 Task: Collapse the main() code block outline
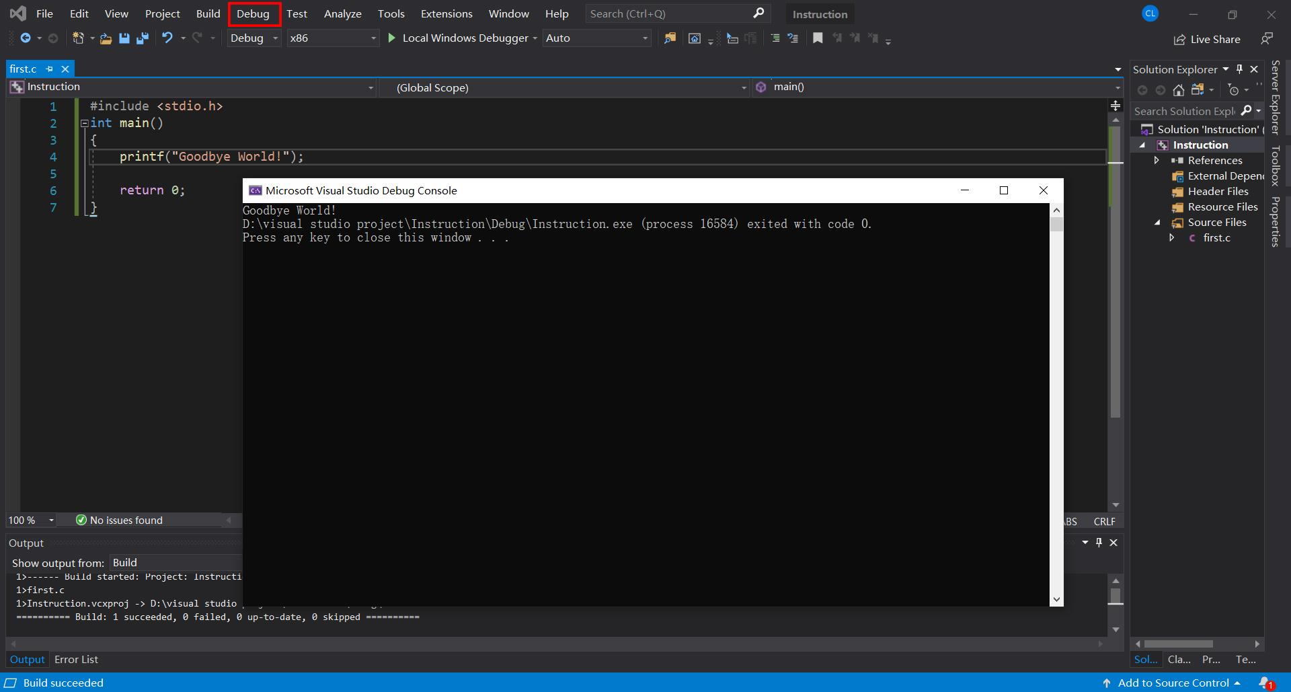click(85, 123)
